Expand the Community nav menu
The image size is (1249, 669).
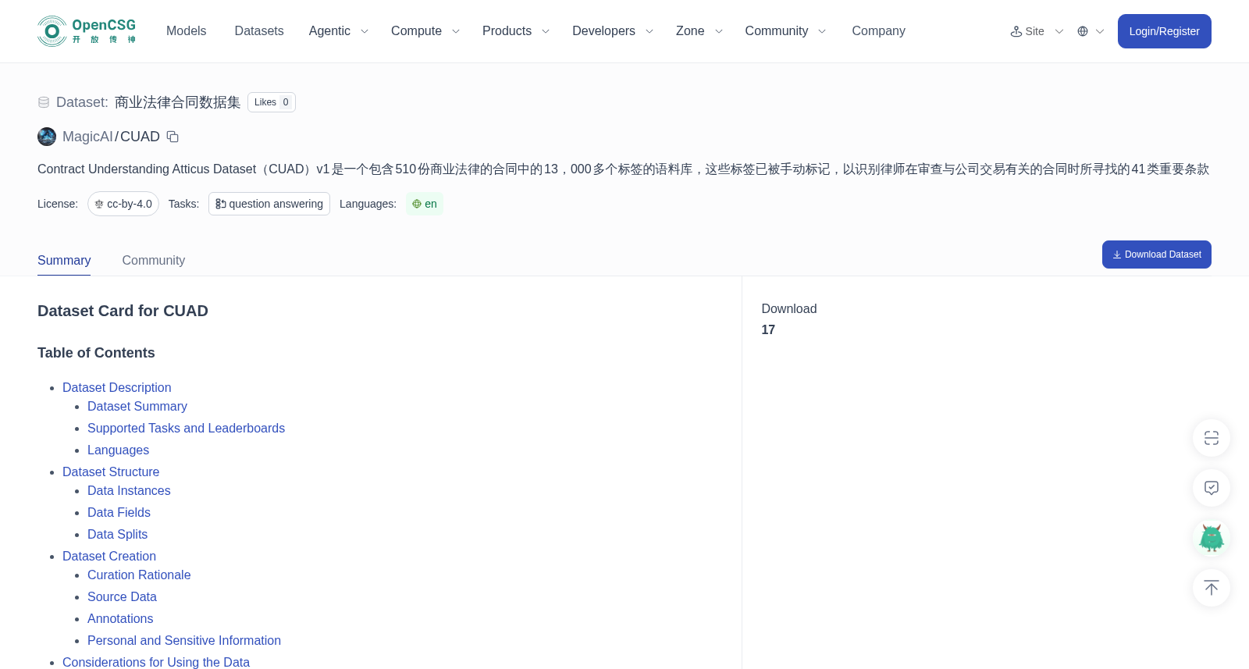coord(785,31)
